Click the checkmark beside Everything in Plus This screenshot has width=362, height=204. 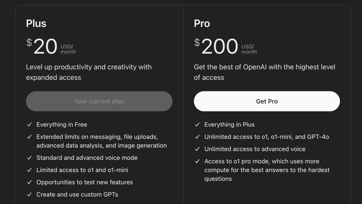[197, 125]
